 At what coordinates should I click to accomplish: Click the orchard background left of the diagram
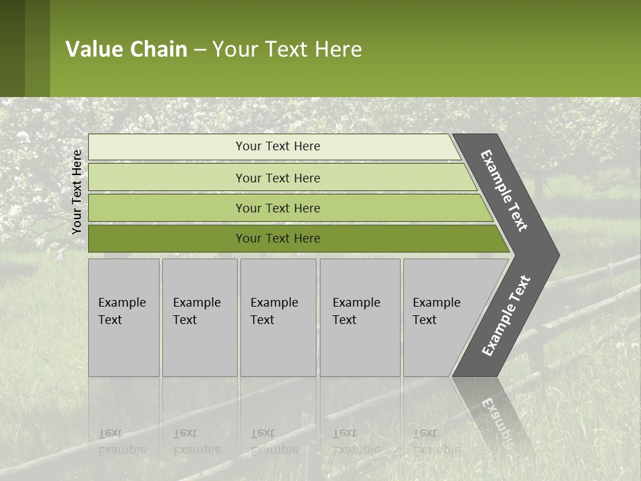[37, 321]
